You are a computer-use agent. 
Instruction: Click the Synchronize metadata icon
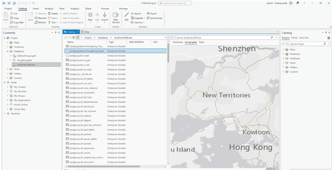click(148, 18)
